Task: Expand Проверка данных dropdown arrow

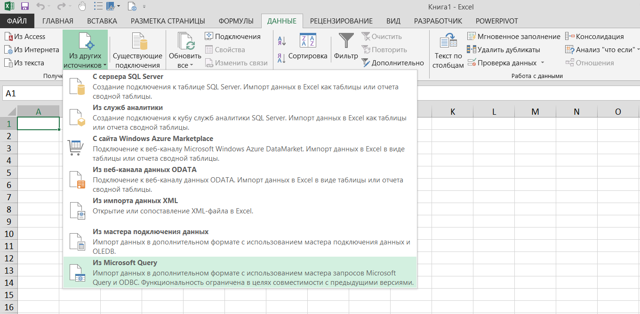Action: [542, 63]
